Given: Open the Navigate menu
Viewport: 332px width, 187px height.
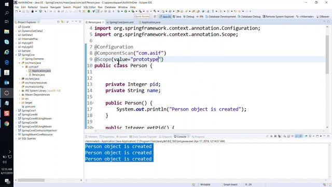Looking at the screenshot, I should tap(56, 7).
